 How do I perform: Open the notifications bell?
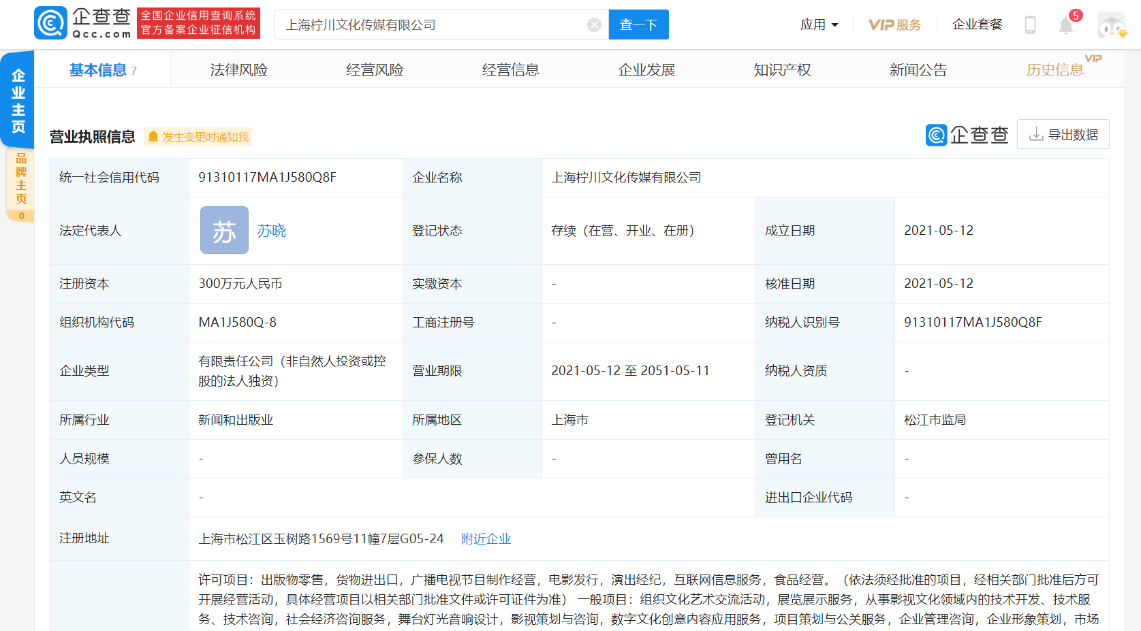[1065, 26]
